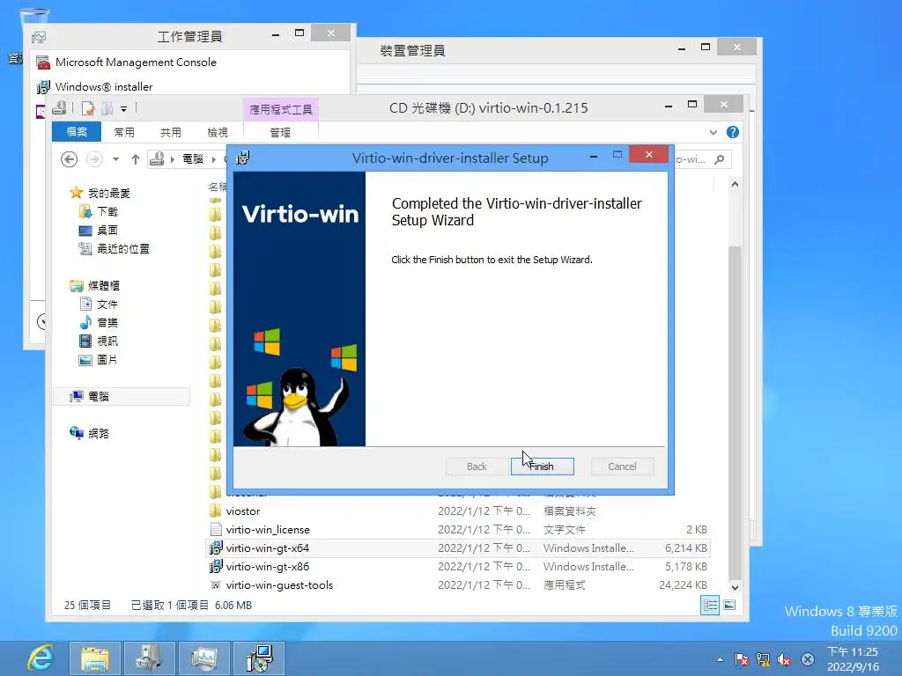The width and height of the screenshot is (902, 676).
Task: Open the installer taskbar icon
Action: [x=258, y=658]
